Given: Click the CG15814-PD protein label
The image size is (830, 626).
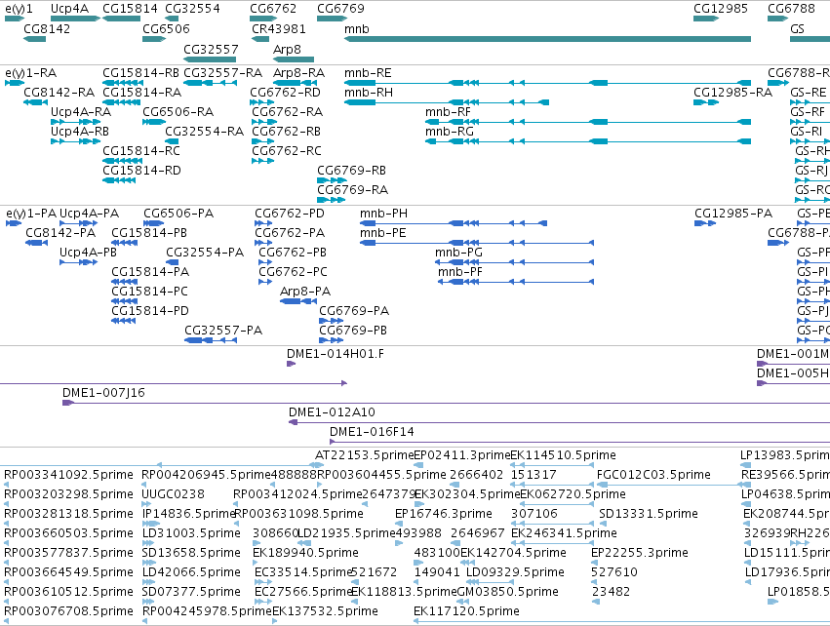Looking at the screenshot, I should point(150,311).
